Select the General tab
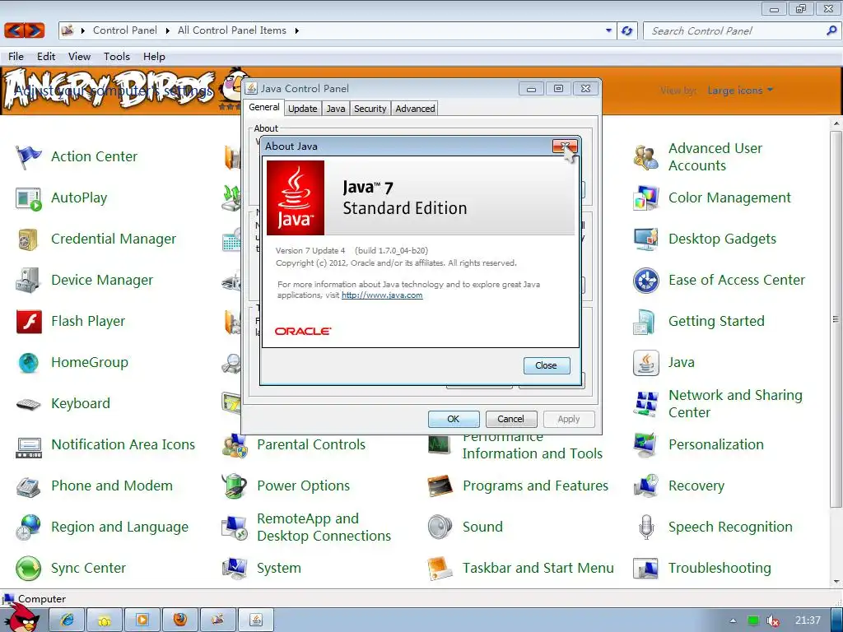Image resolution: width=843 pixels, height=632 pixels. (264, 108)
